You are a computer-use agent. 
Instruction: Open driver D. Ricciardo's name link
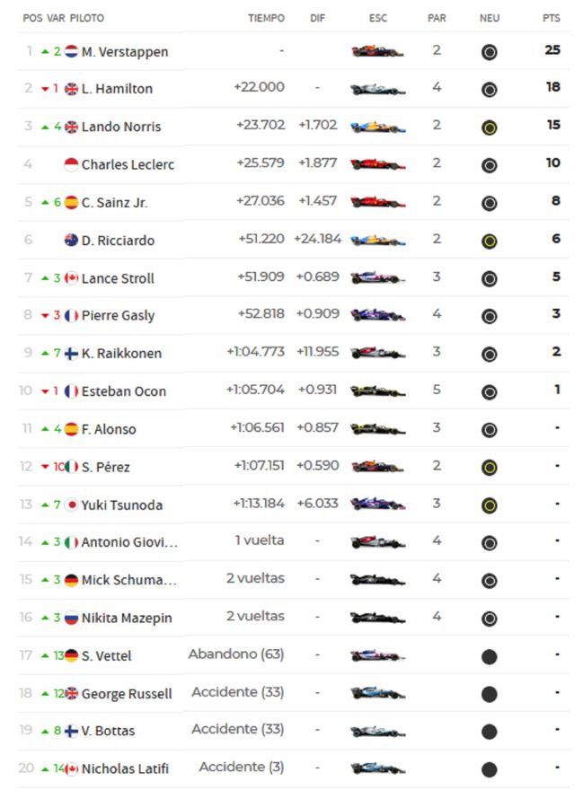pyautogui.click(x=118, y=241)
